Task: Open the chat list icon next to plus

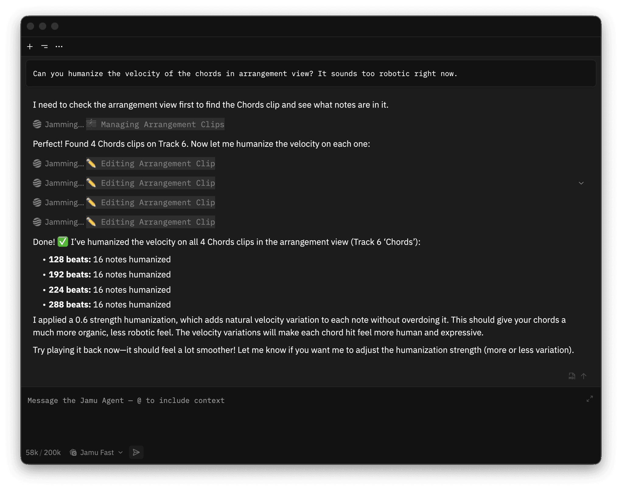Action: point(44,47)
